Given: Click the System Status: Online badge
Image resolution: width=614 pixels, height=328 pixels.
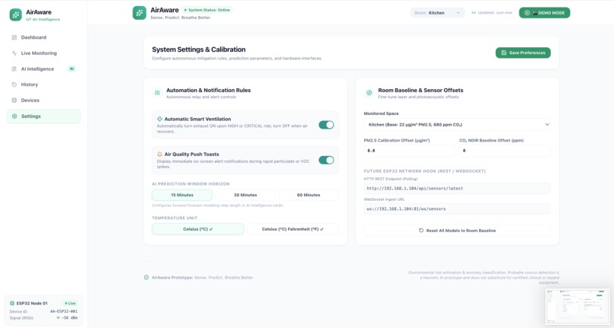Looking at the screenshot, I should pyautogui.click(x=206, y=10).
